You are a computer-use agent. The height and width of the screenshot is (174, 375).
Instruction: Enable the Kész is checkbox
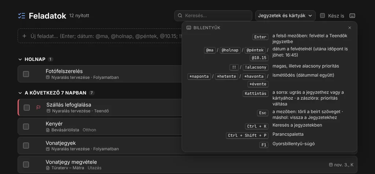[322, 16]
